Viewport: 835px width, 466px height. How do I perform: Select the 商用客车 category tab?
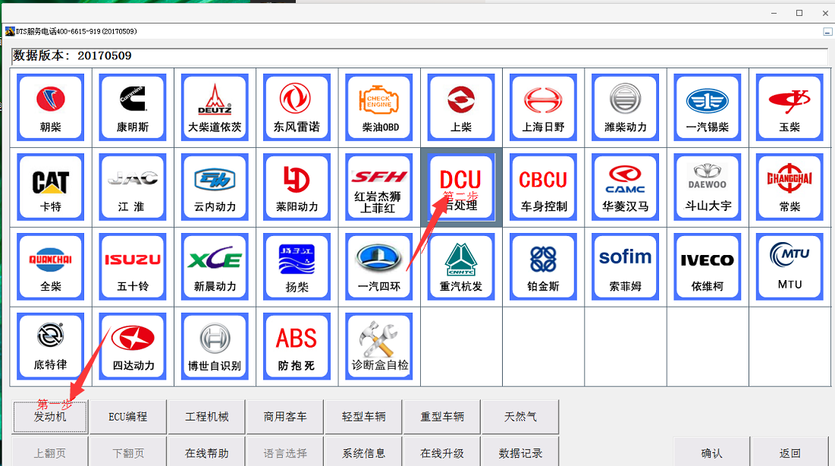tap(285, 417)
